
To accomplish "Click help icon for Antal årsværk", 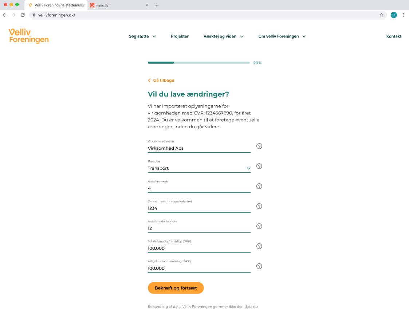I will pyautogui.click(x=259, y=186).
